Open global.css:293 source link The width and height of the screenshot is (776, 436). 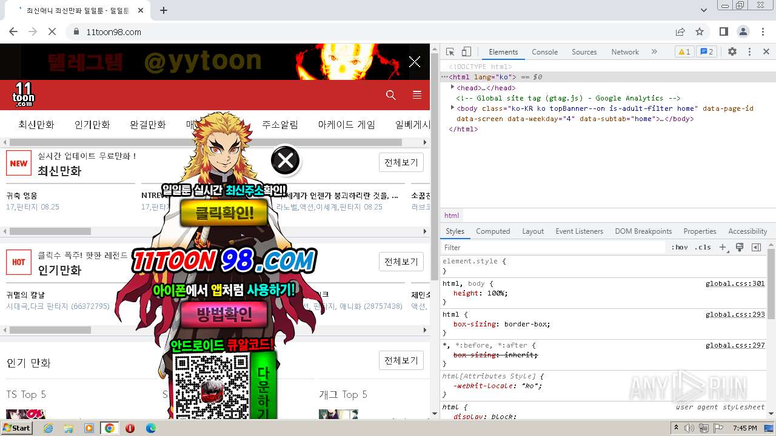tap(735, 314)
